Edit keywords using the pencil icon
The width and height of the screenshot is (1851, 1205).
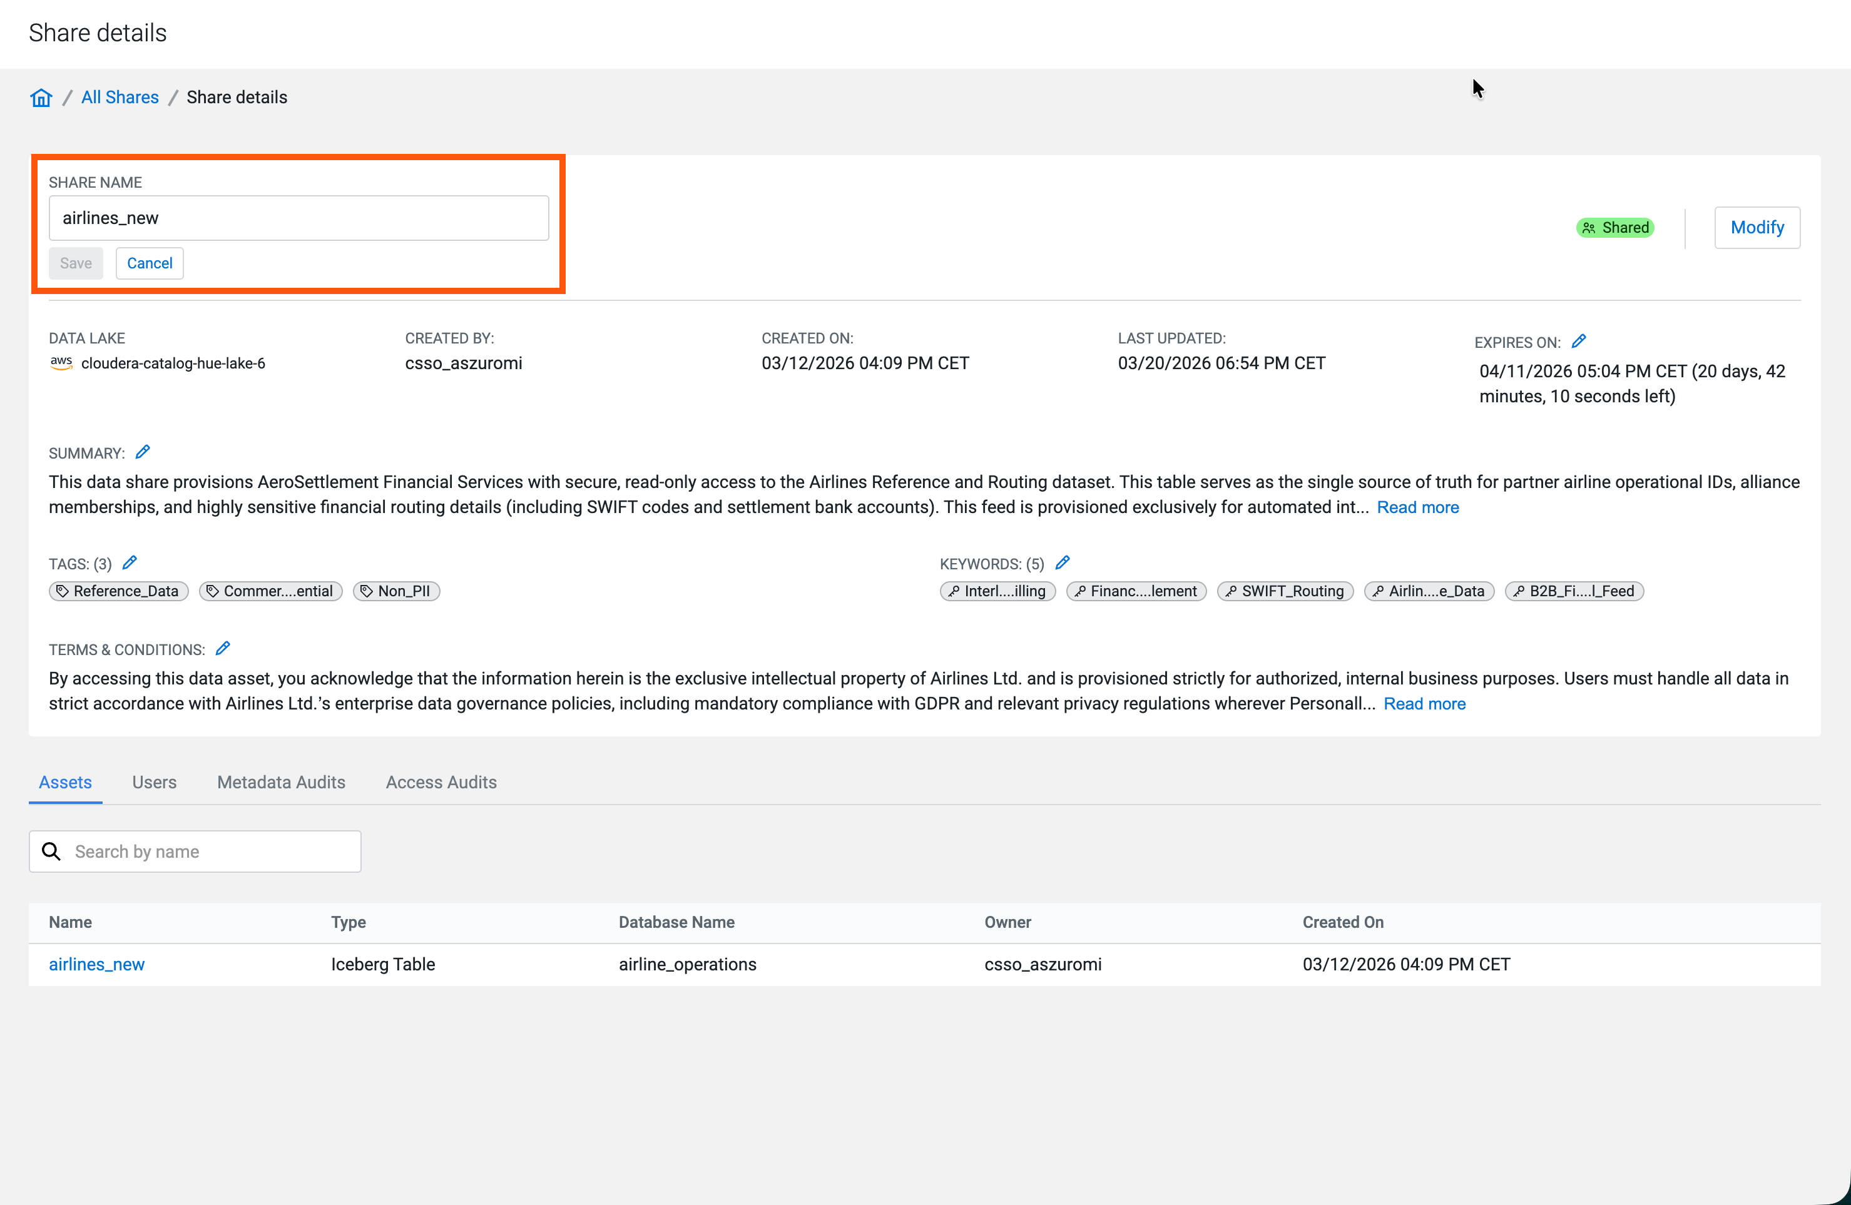(x=1063, y=562)
